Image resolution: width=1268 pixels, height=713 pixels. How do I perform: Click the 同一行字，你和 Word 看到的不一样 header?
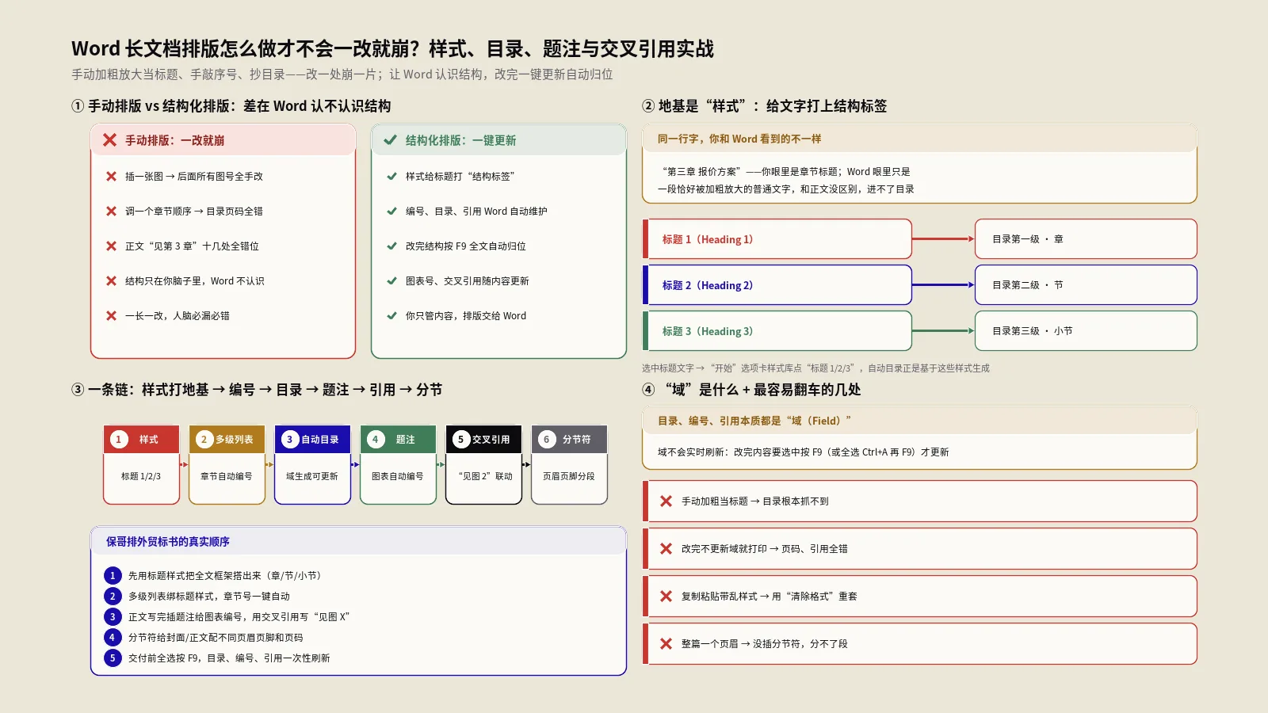[739, 139]
